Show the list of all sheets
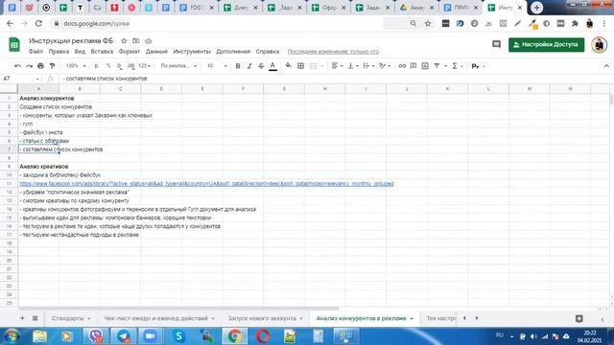This screenshot has width=614, height=345. [35, 318]
